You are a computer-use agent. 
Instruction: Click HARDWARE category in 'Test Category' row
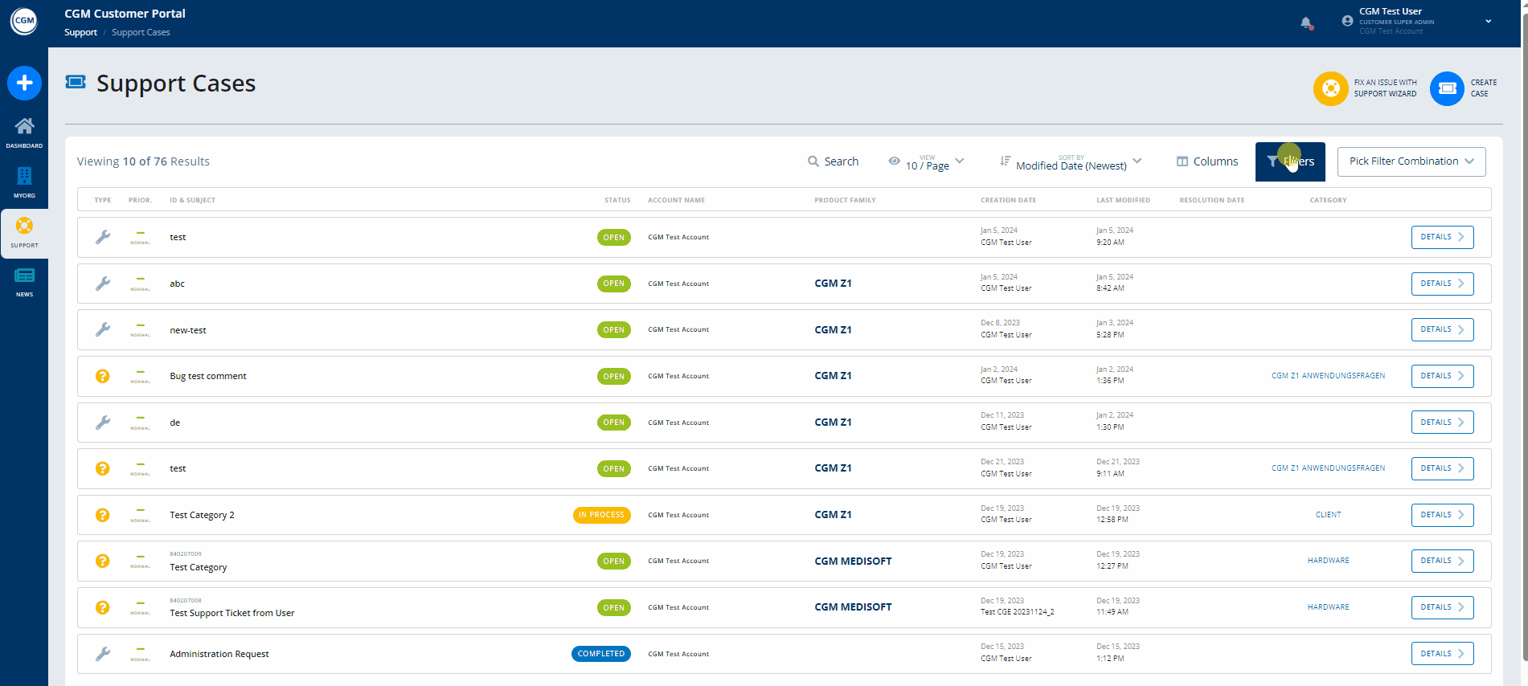tap(1328, 561)
